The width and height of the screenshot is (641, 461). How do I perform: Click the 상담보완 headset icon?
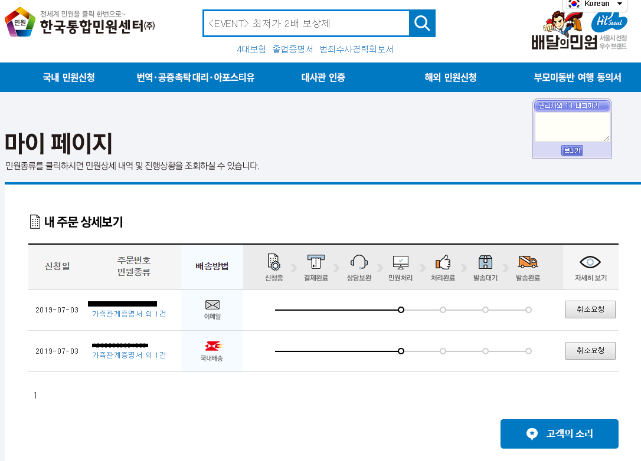pos(358,262)
